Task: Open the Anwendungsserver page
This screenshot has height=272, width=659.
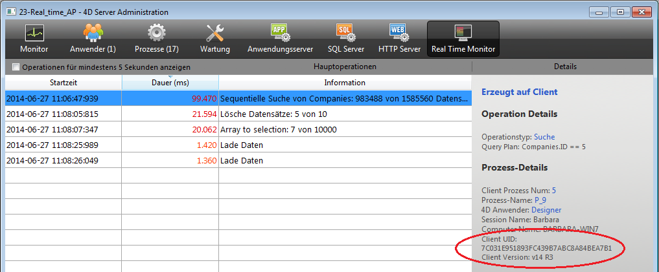Action: (281, 39)
